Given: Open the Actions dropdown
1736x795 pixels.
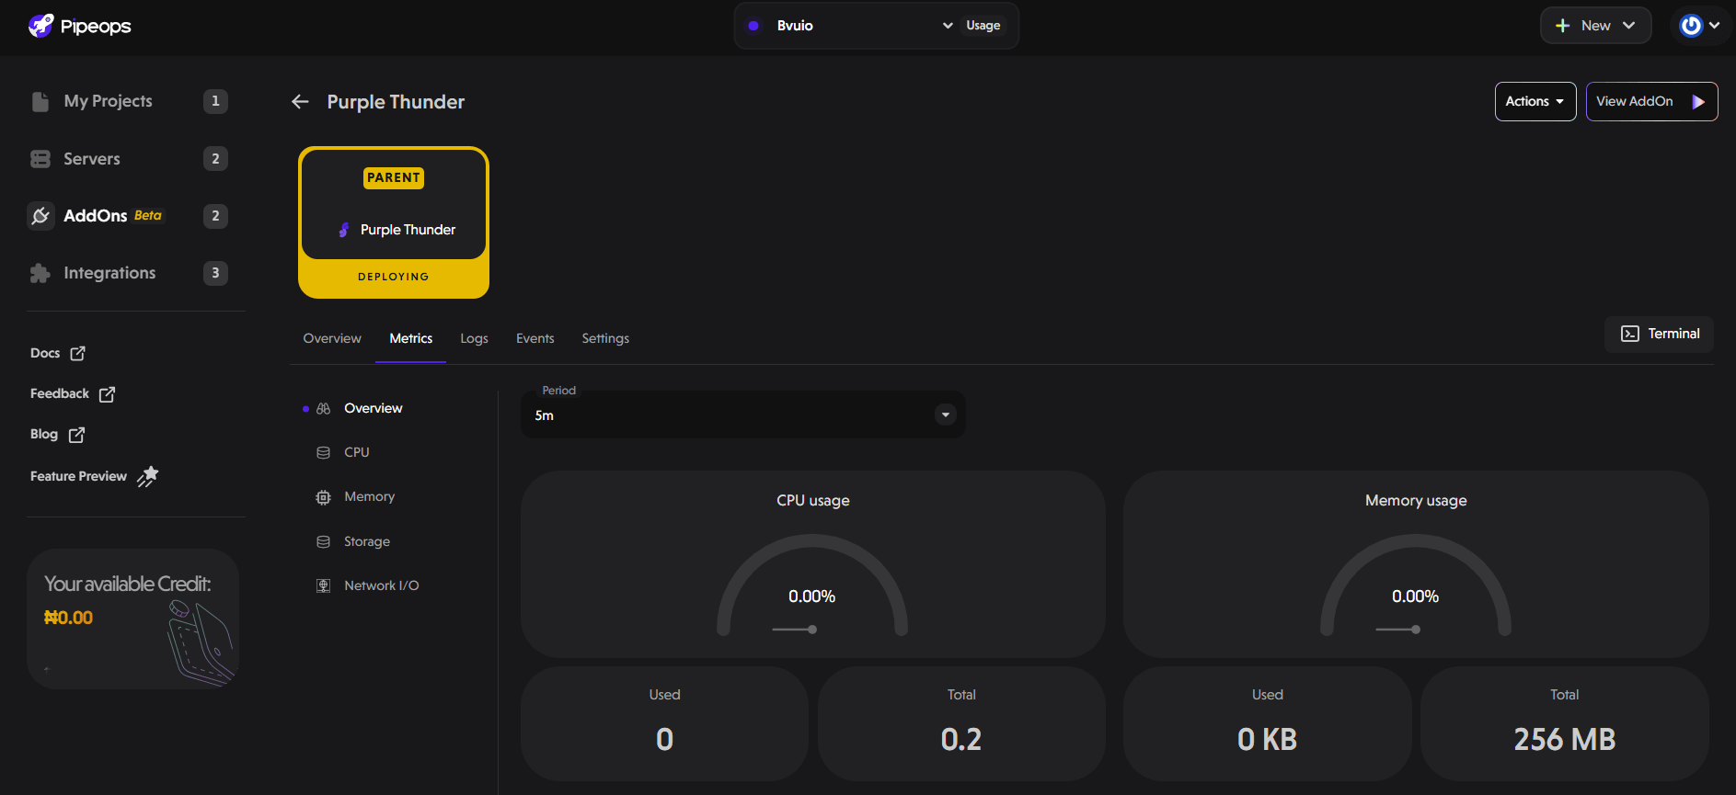Looking at the screenshot, I should tap(1535, 101).
